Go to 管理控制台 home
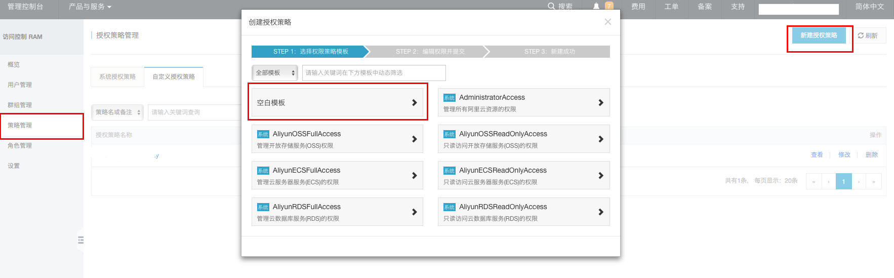This screenshot has height=278, width=894. coord(25,7)
